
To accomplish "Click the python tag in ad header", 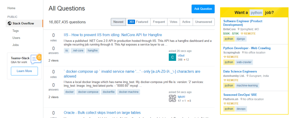I will [x=256, y=13].
